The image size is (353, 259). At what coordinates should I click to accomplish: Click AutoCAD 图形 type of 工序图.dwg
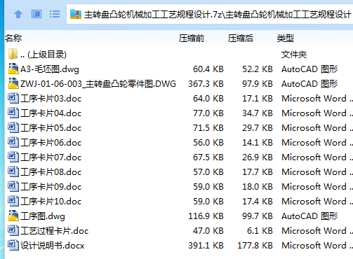pyautogui.click(x=309, y=216)
